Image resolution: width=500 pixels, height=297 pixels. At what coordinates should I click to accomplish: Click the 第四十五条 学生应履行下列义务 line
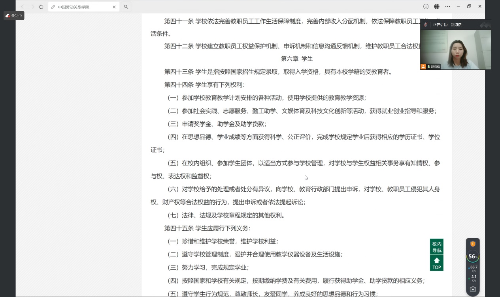208,228
